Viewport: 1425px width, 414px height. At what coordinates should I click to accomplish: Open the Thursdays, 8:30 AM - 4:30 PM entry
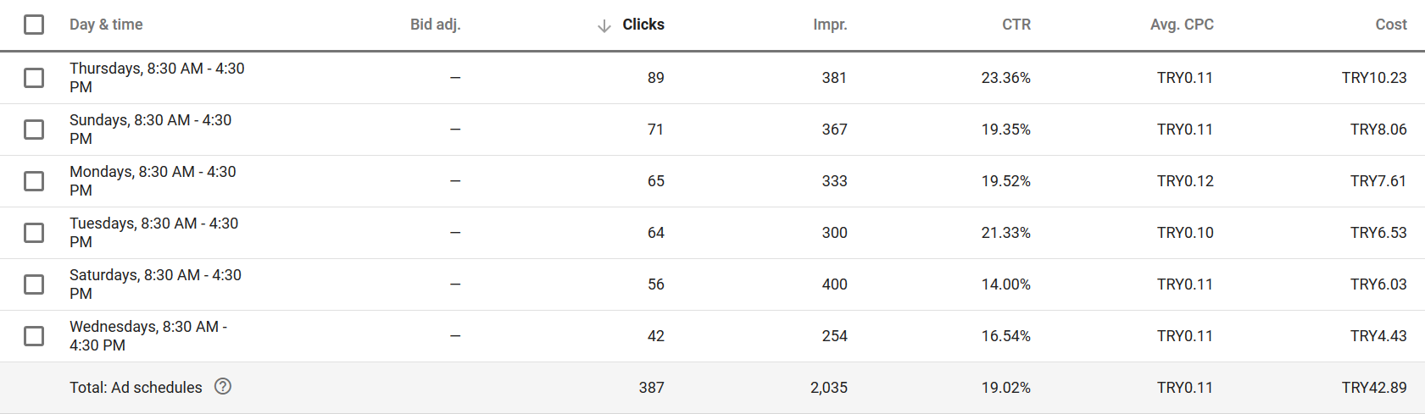157,78
